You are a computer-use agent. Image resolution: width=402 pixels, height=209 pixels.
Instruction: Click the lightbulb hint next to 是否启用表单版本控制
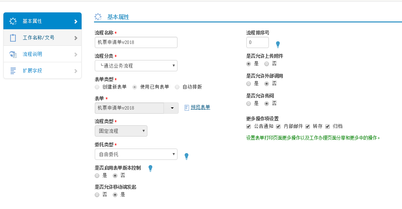(x=150, y=168)
